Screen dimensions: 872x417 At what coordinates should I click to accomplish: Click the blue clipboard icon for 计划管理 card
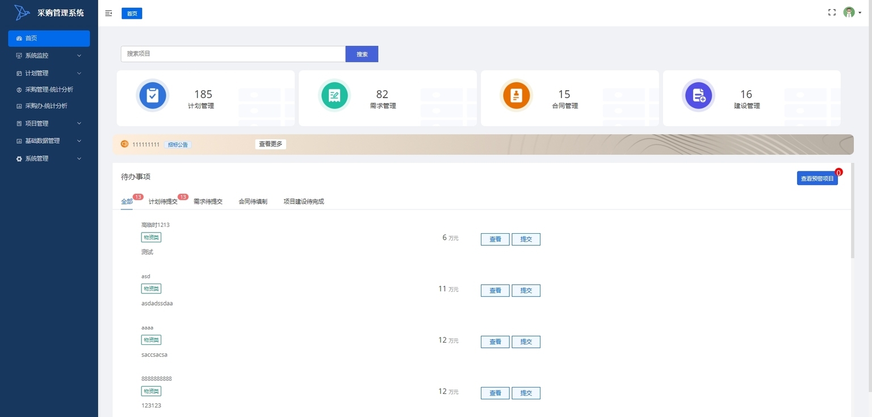[x=152, y=95]
